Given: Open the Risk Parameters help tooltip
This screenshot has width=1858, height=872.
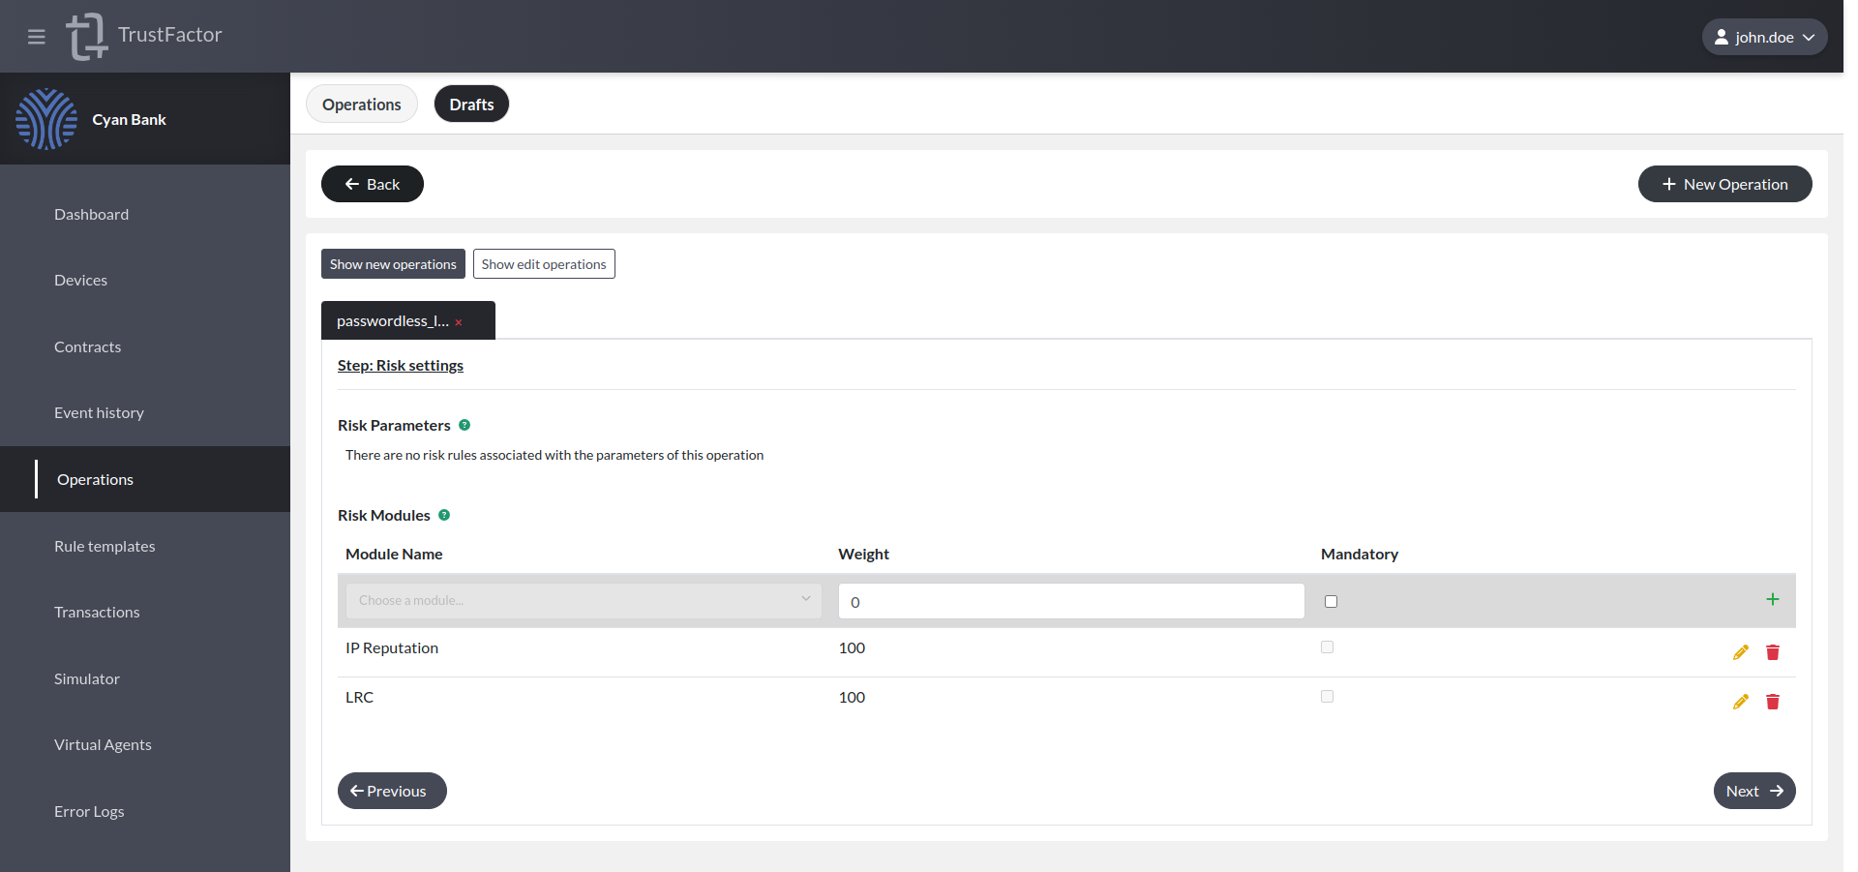Looking at the screenshot, I should [464, 424].
